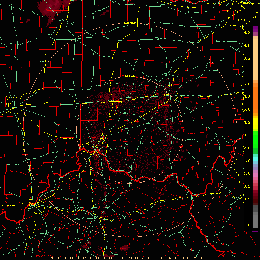Screen dimensions: 260x260
Task: Click the 4.2 scale value
Action: click(247, 122)
